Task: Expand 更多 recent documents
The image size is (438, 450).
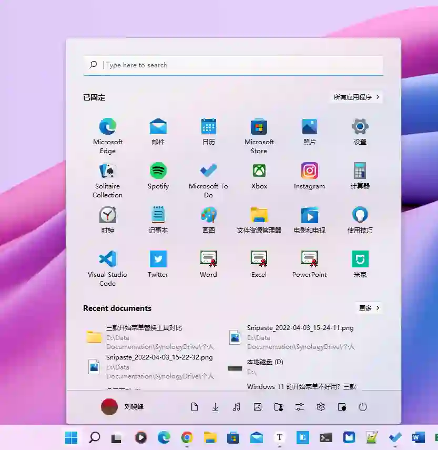Action: click(x=369, y=308)
